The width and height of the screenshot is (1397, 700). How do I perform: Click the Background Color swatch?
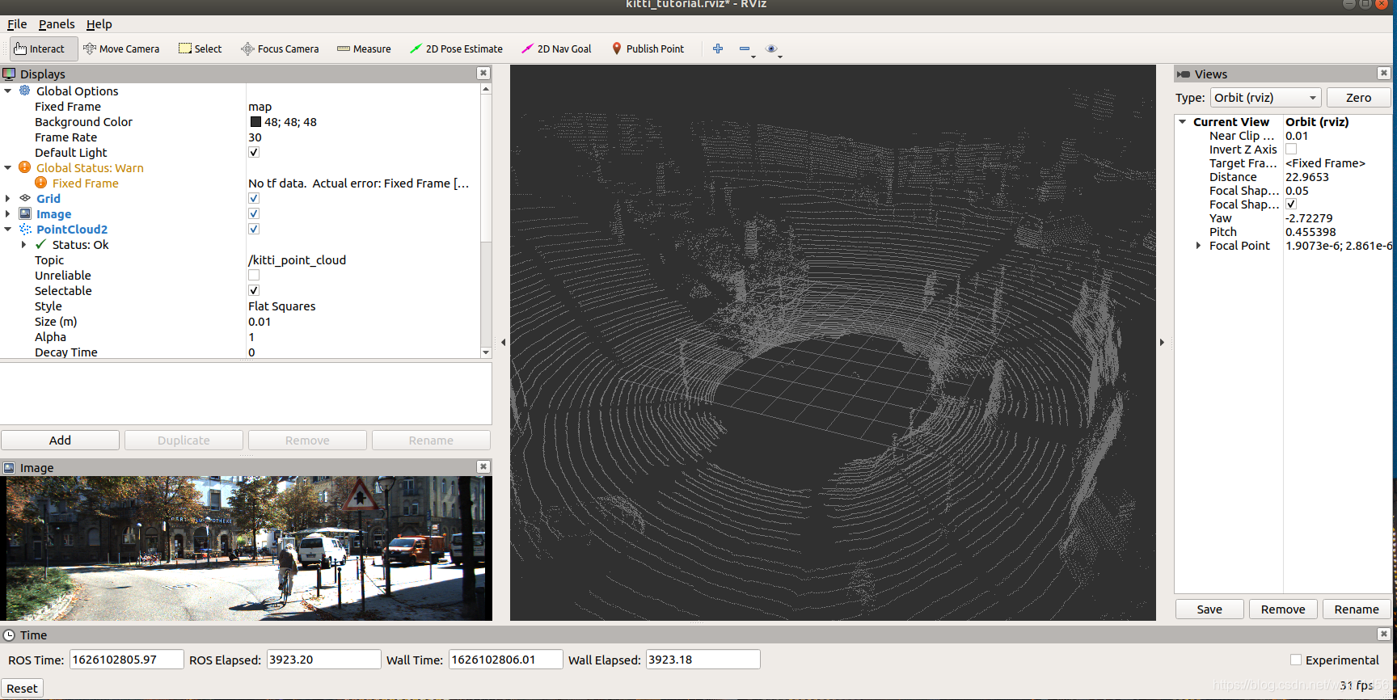click(x=255, y=122)
